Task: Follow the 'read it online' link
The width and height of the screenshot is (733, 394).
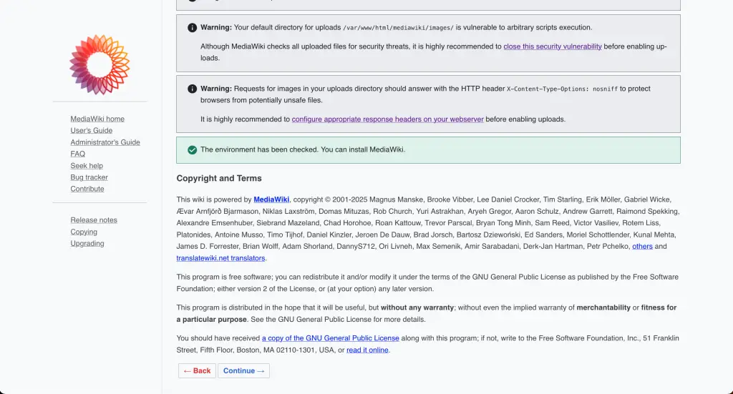Action: coord(367,350)
